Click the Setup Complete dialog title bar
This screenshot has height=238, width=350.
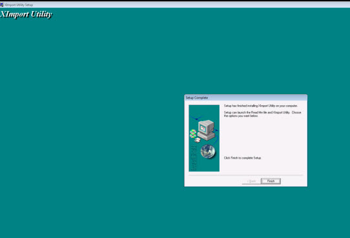[245, 97]
